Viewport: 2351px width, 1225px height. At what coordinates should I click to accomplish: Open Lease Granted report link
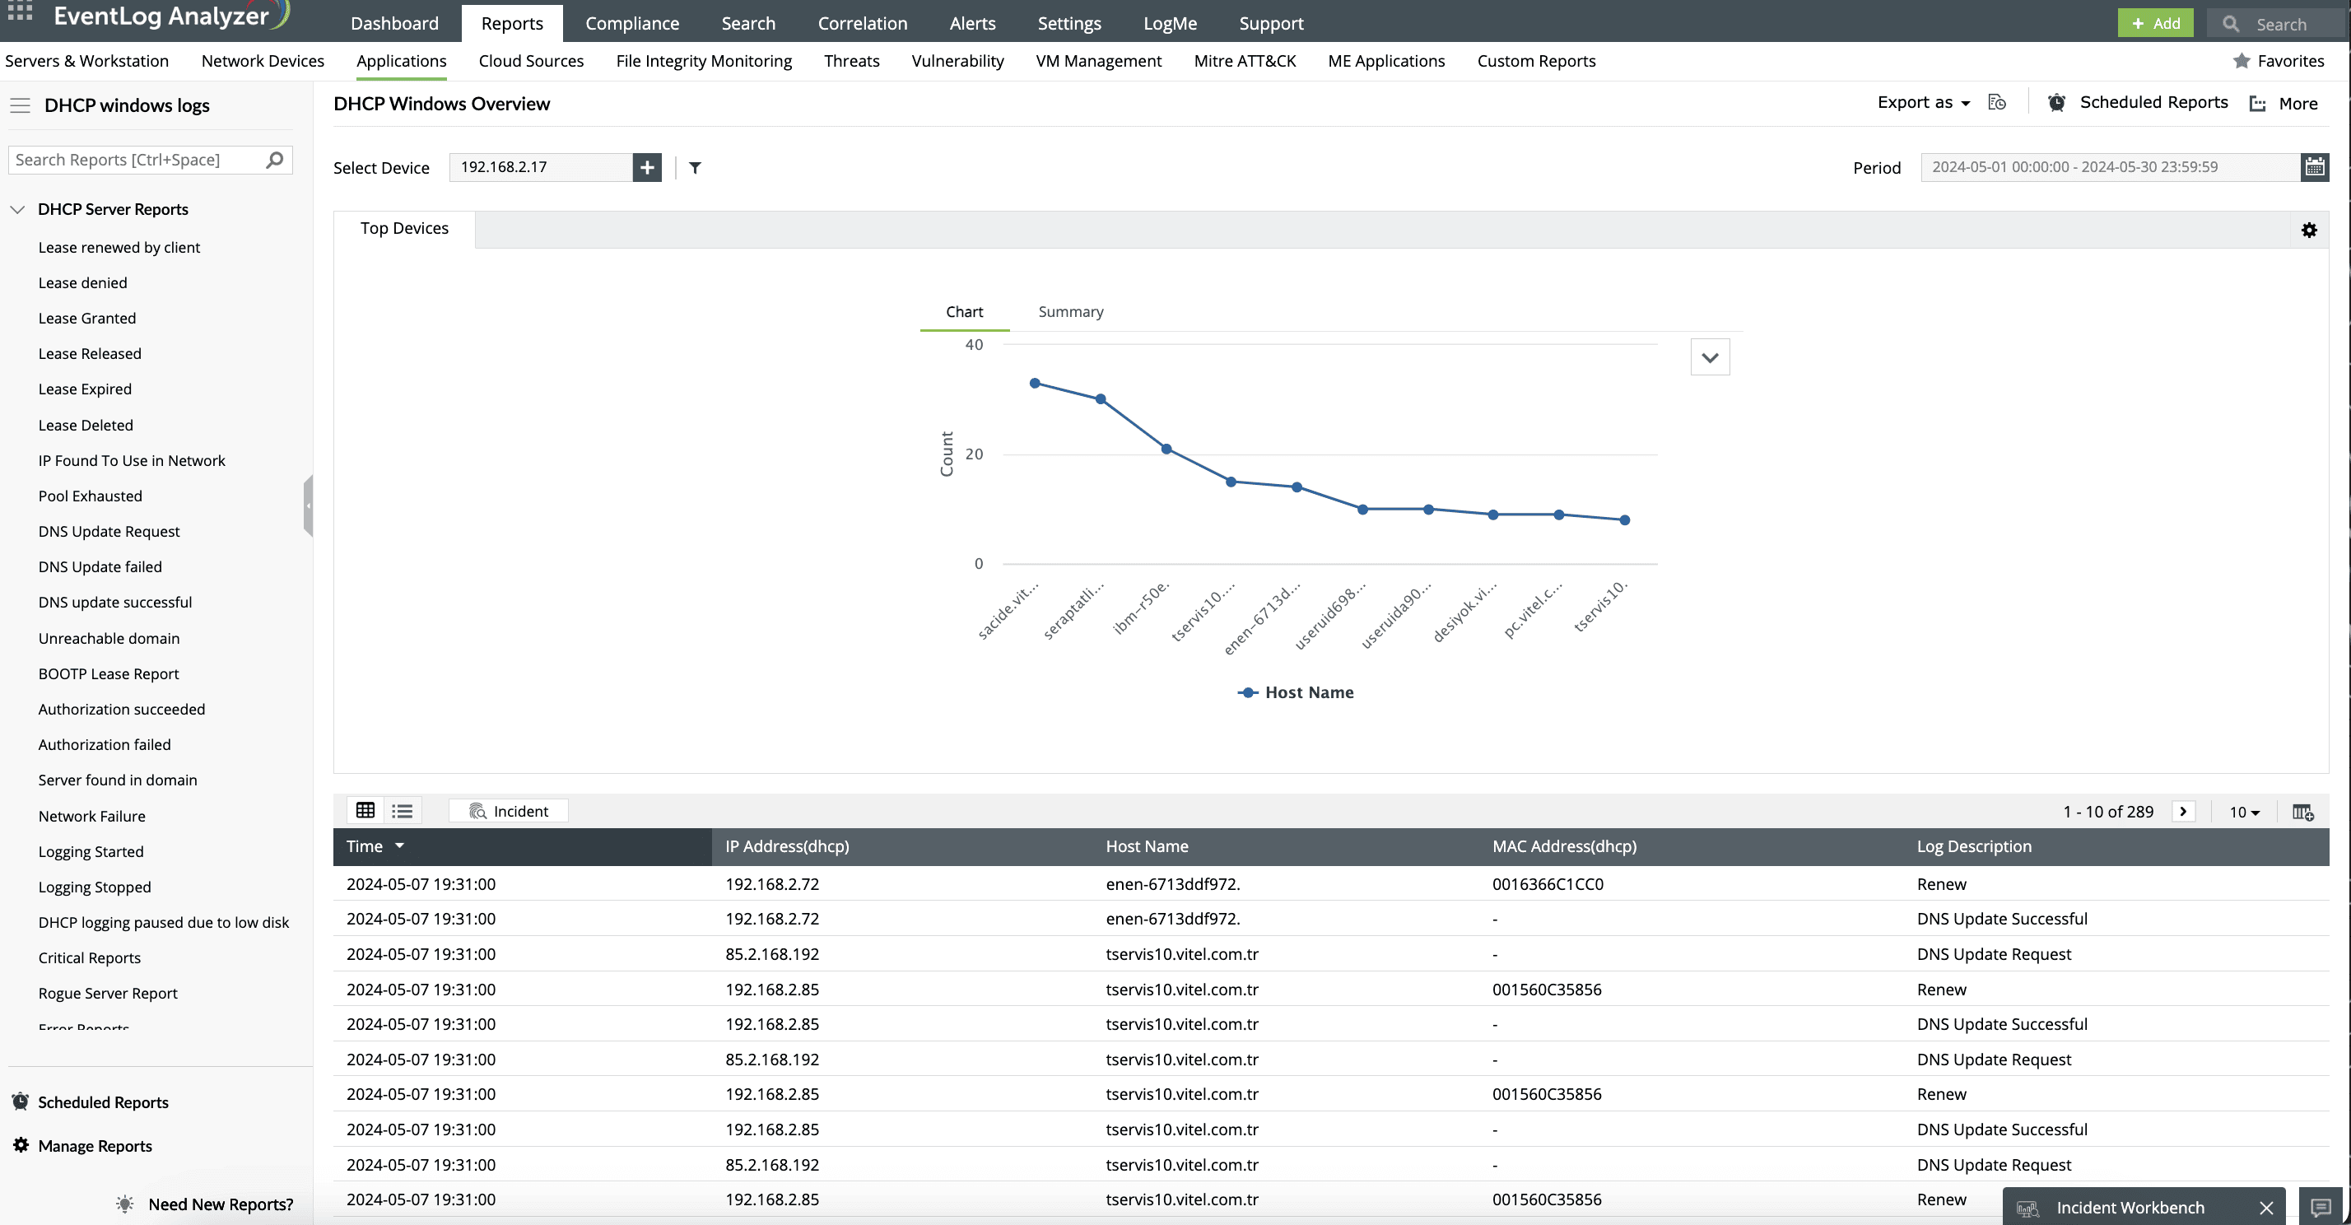click(86, 318)
